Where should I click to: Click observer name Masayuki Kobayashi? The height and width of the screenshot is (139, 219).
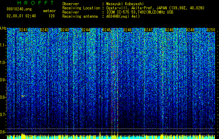125,4
